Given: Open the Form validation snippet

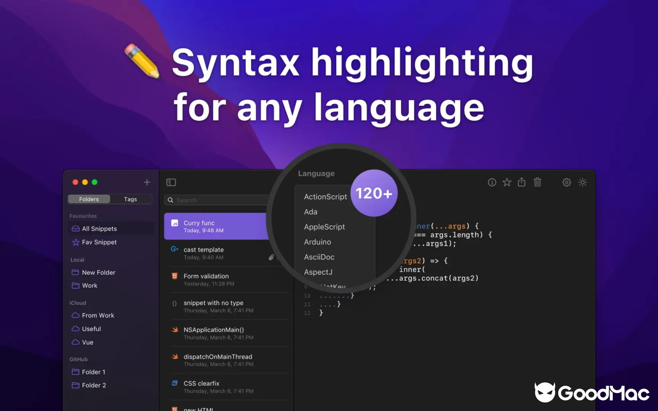Looking at the screenshot, I should point(206,276).
